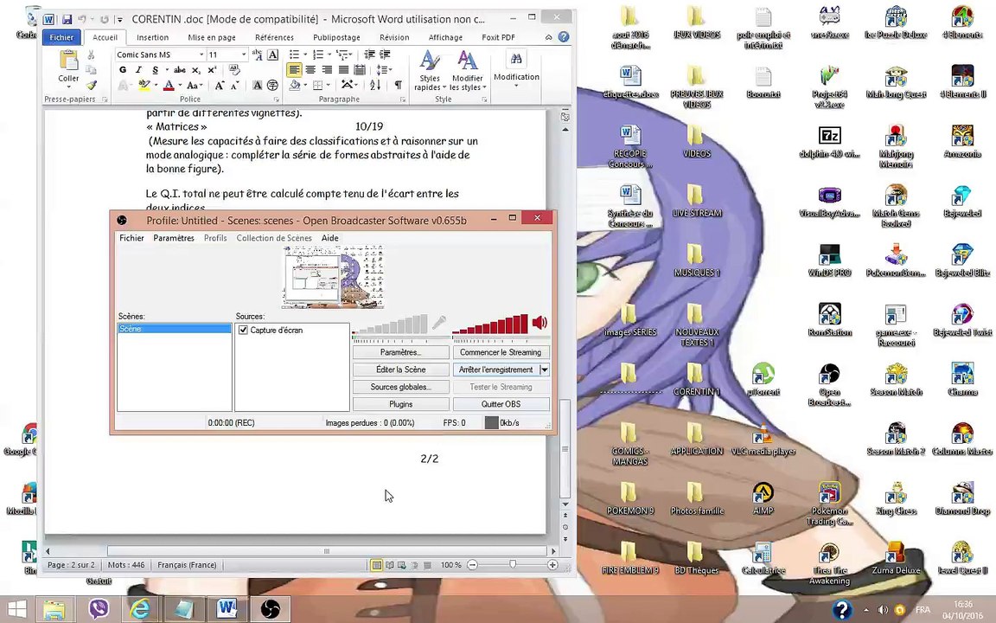
Task: Click the Format Painter brush icon
Action: pyautogui.click(x=92, y=85)
